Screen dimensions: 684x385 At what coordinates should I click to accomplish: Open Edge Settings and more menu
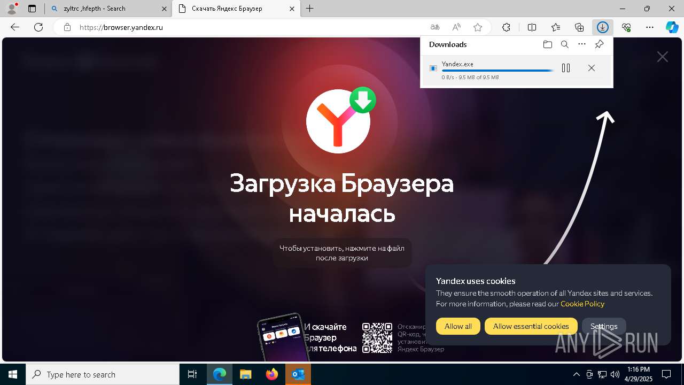pyautogui.click(x=650, y=27)
